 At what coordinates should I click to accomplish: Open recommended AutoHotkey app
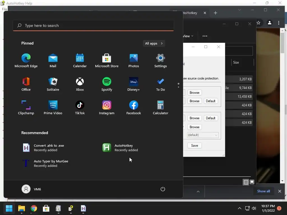pyautogui.click(x=120, y=148)
